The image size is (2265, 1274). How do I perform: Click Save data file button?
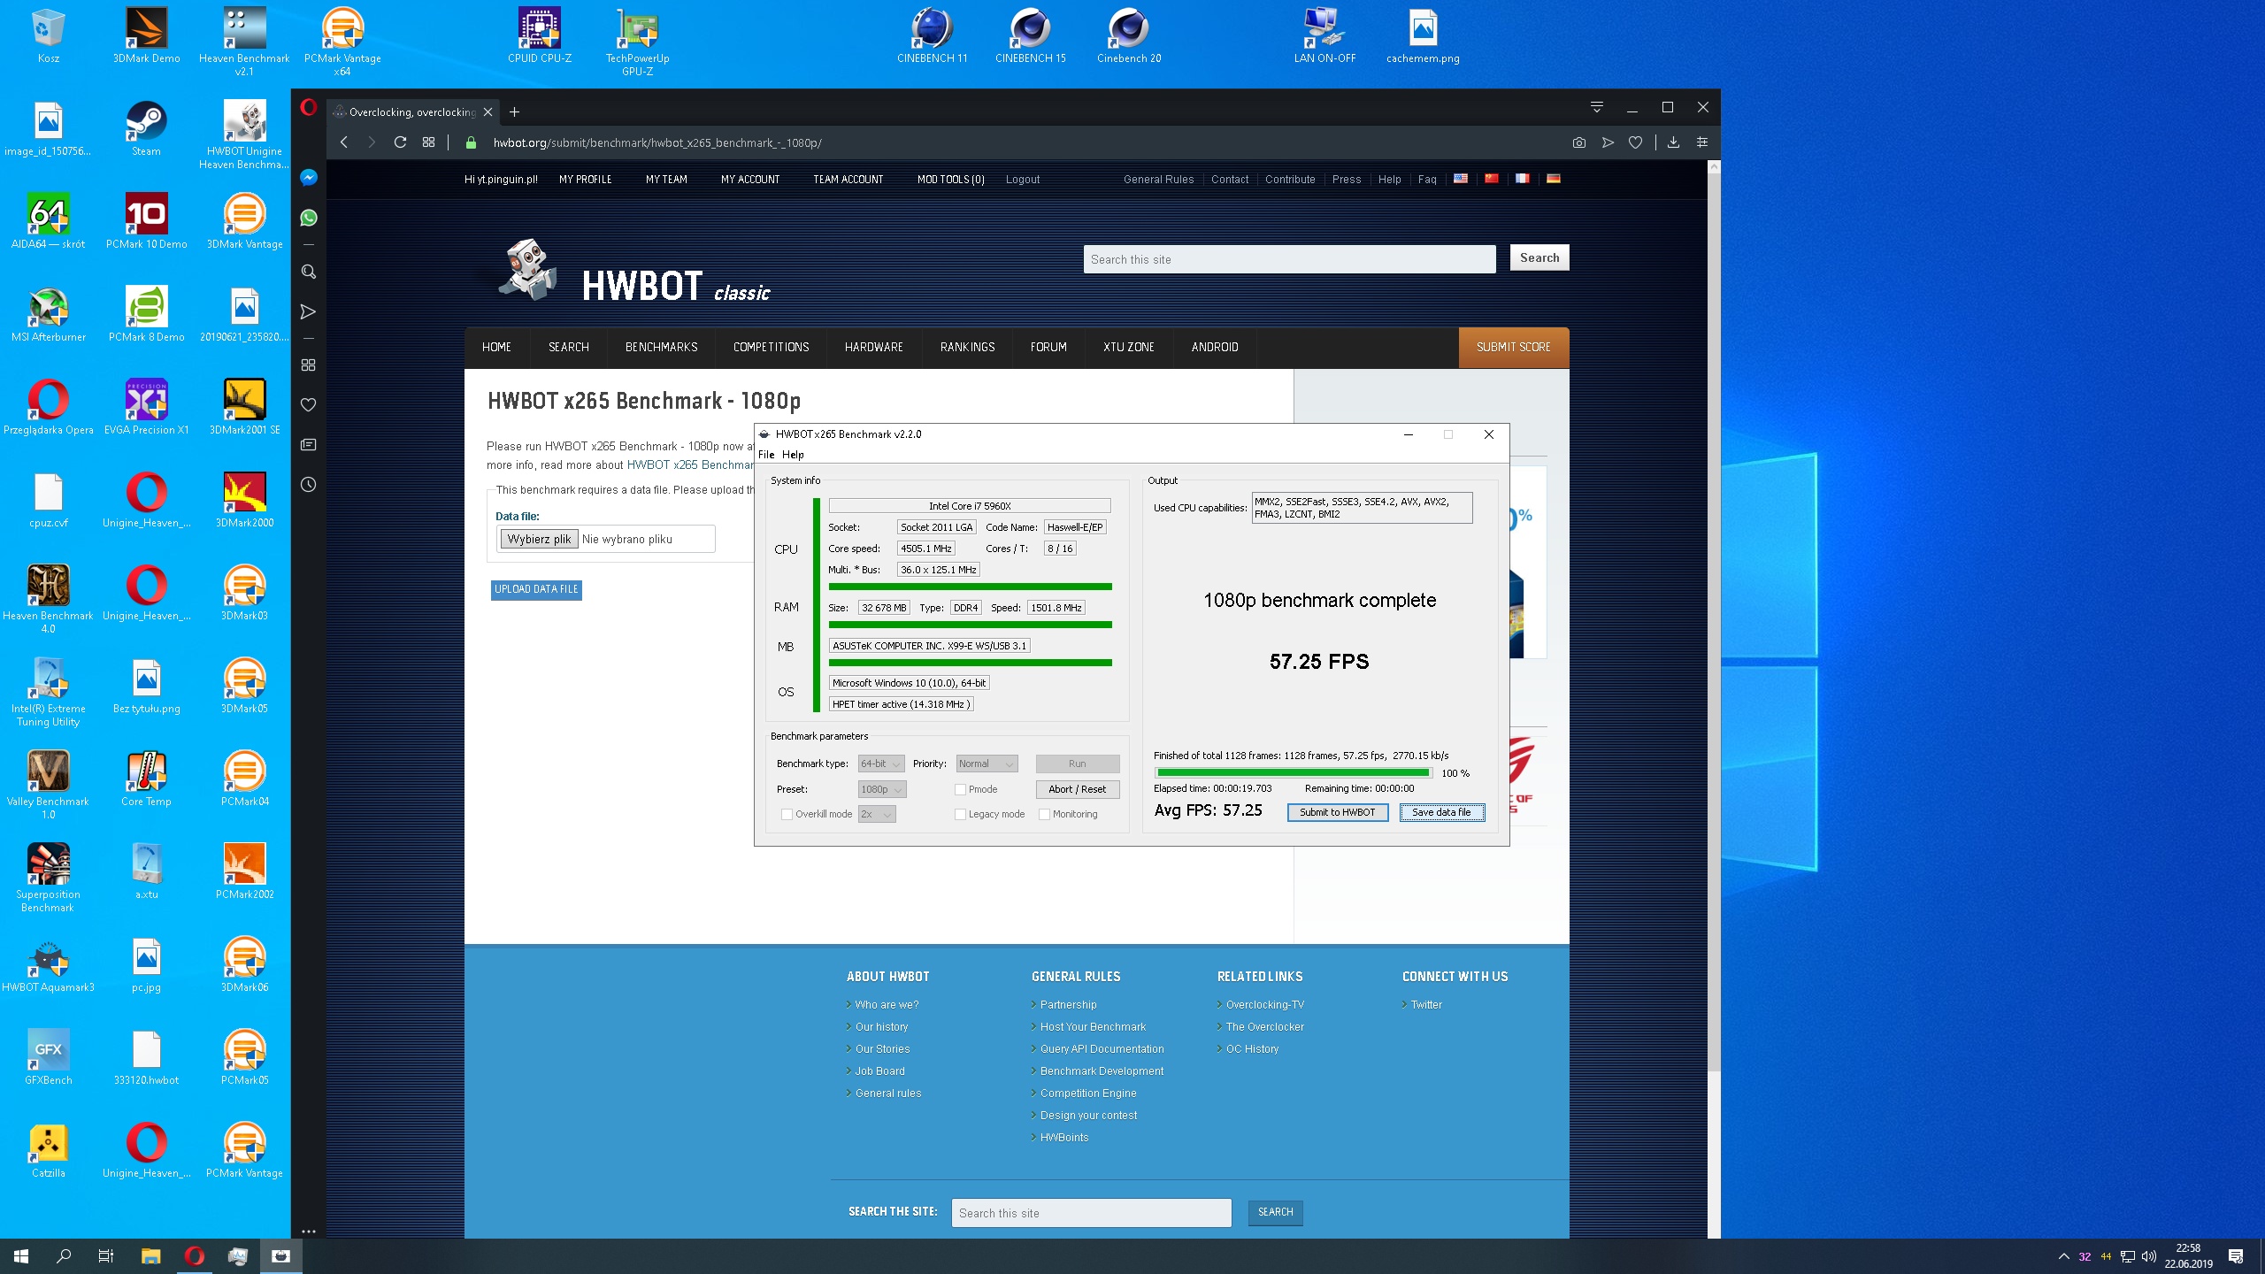click(1441, 812)
